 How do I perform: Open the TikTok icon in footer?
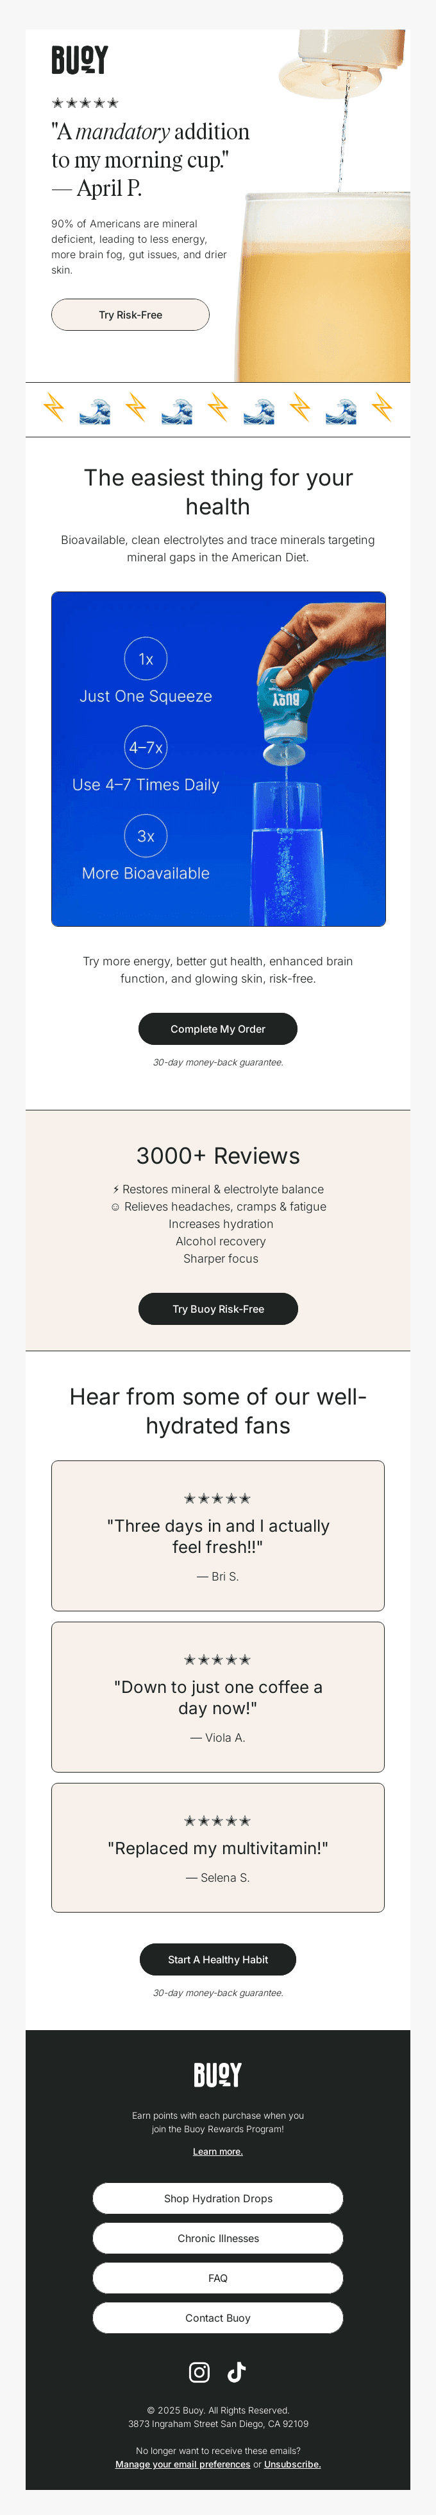pos(236,2372)
